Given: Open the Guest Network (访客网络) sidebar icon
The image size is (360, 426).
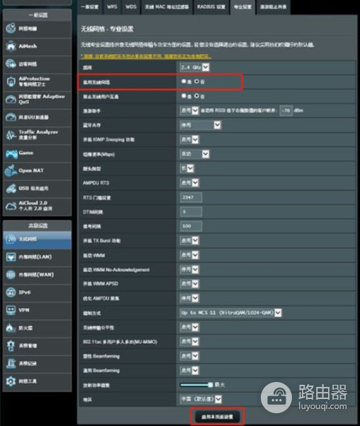Looking at the screenshot, I should pyautogui.click(x=11, y=64).
